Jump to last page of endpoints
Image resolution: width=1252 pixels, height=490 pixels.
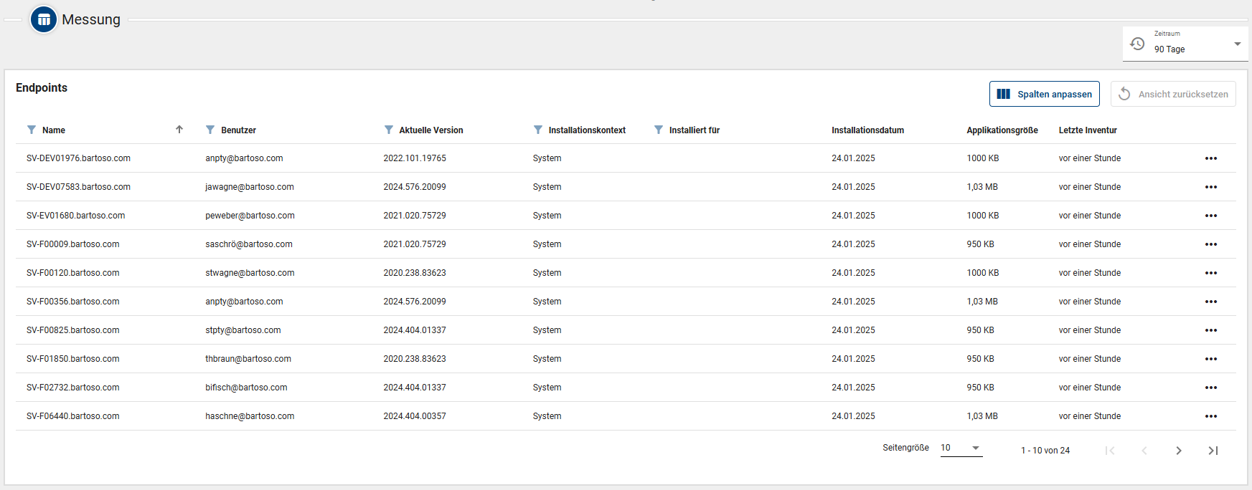(1213, 451)
